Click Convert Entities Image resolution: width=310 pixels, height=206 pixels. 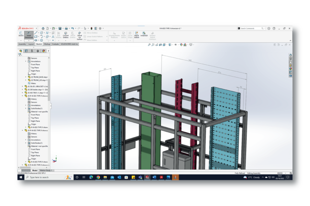click(66, 35)
